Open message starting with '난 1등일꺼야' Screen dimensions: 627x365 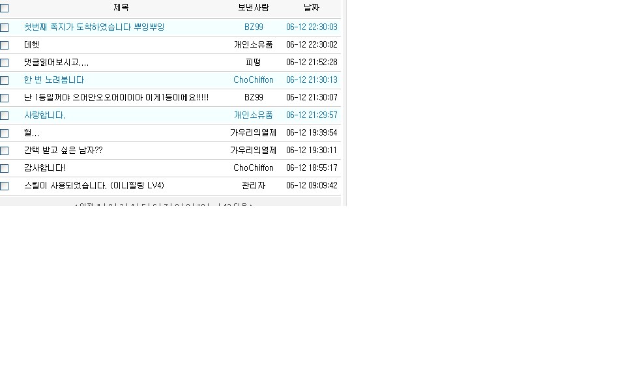click(116, 98)
